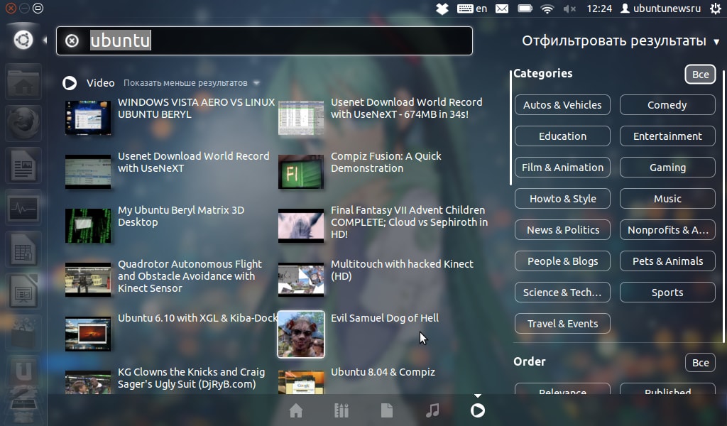Open the Ubuntu One launcher icon
The height and width of the screenshot is (426, 727).
pyautogui.click(x=23, y=371)
